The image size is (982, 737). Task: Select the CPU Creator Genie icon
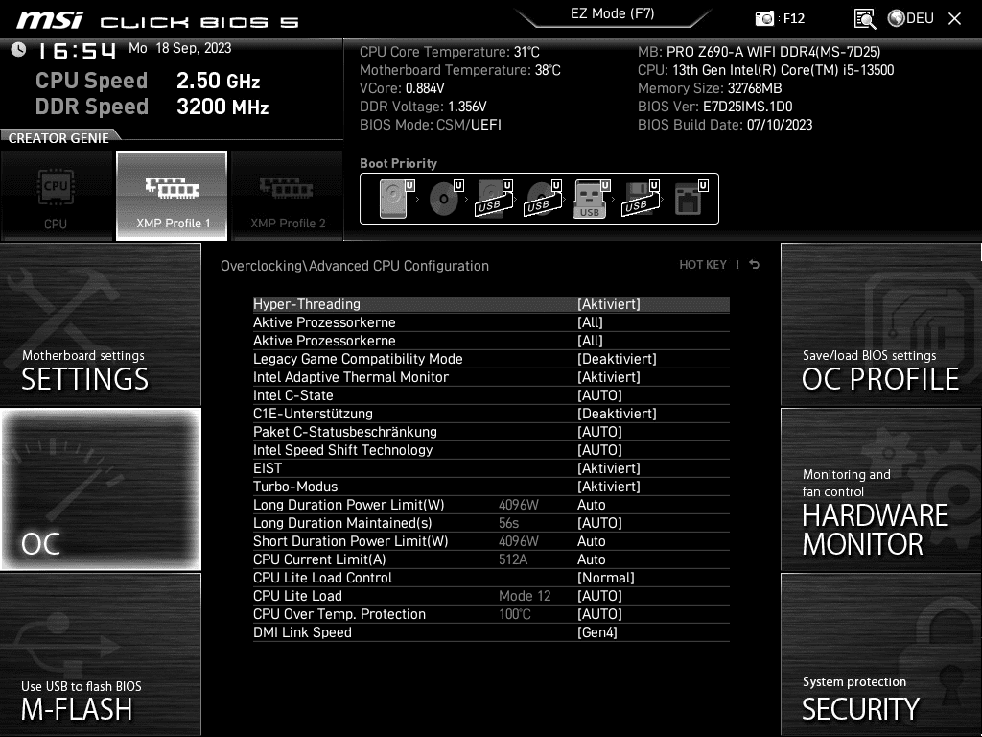pyautogui.click(x=56, y=196)
